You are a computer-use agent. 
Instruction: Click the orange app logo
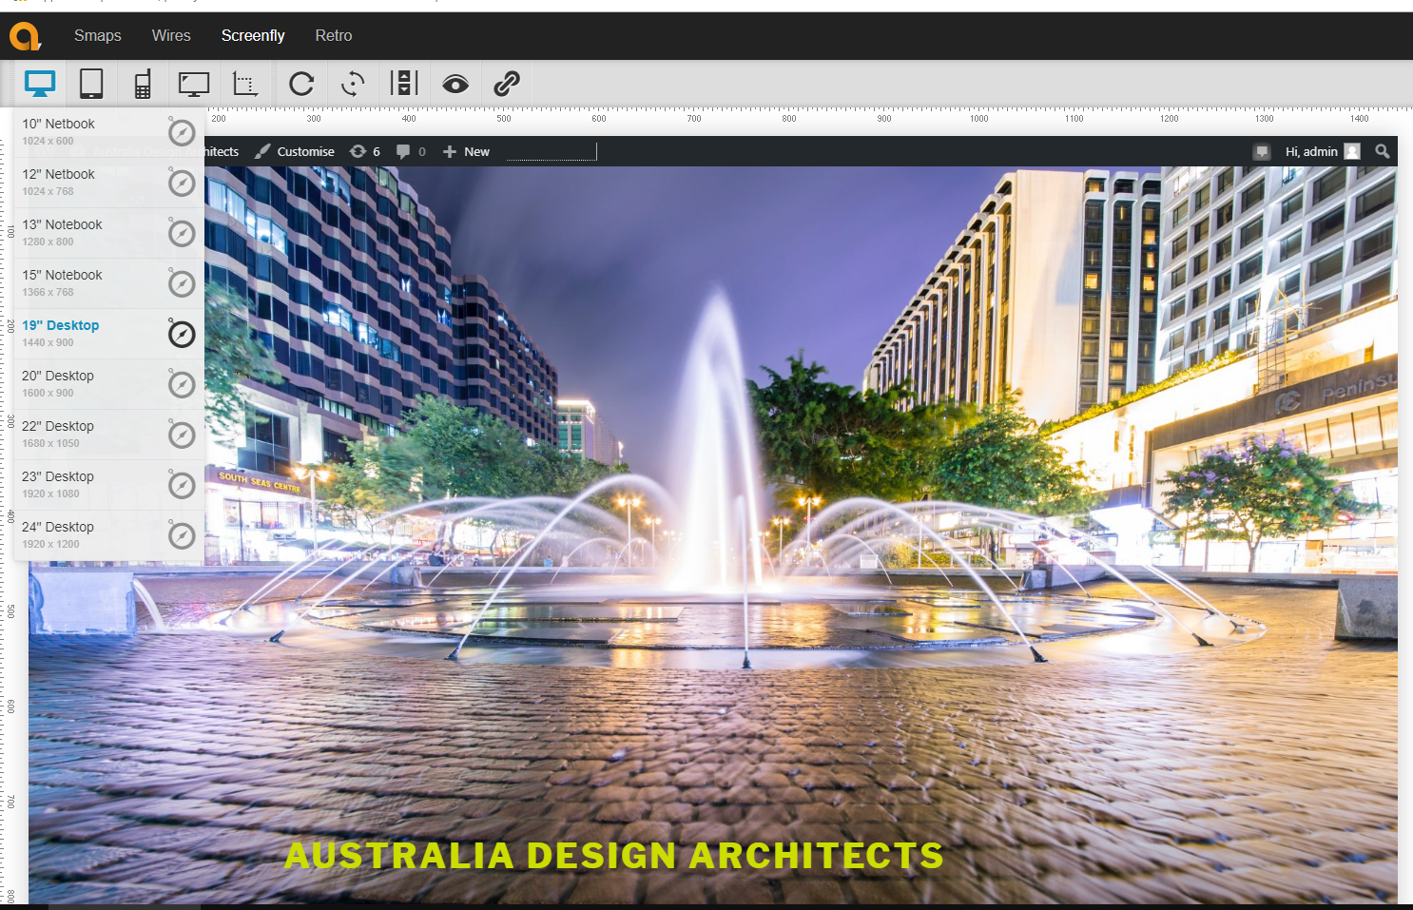pos(25,36)
